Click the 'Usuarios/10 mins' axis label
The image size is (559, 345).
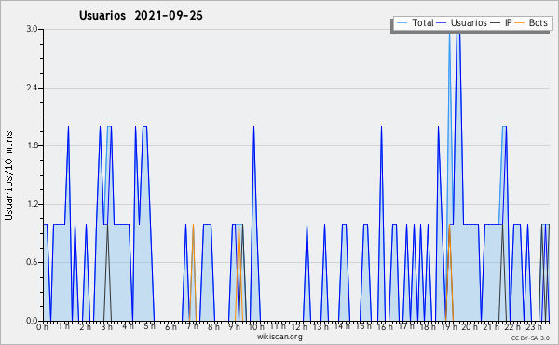tap(8, 175)
